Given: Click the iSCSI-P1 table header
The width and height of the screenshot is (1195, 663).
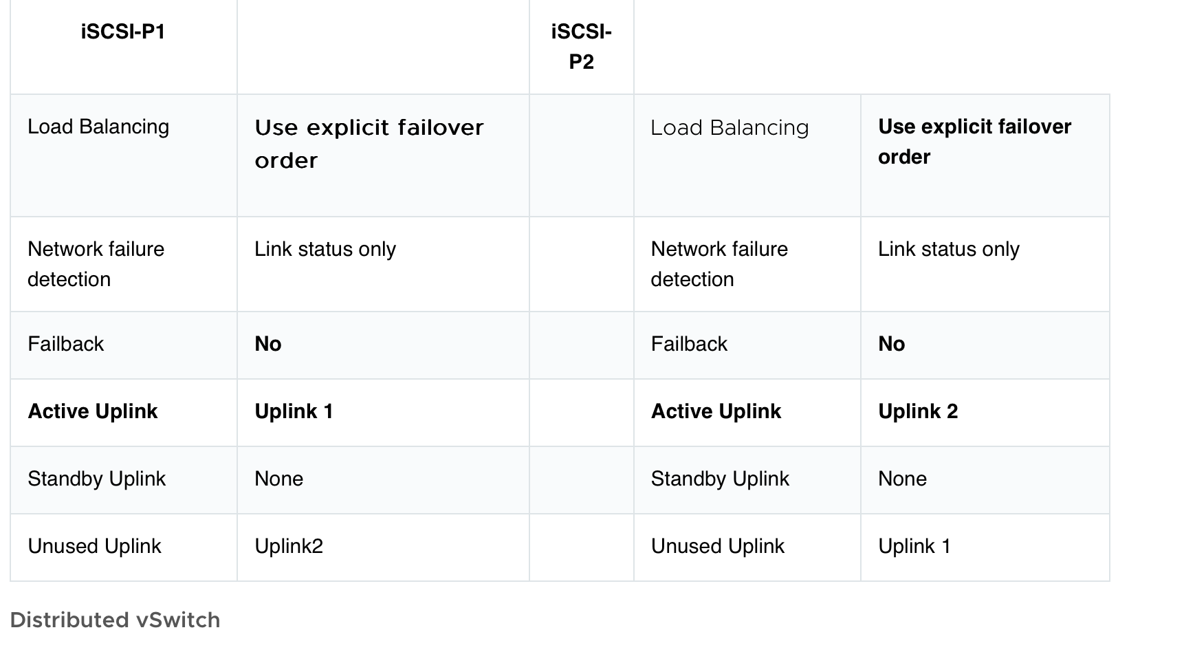Looking at the screenshot, I should coord(123,32).
